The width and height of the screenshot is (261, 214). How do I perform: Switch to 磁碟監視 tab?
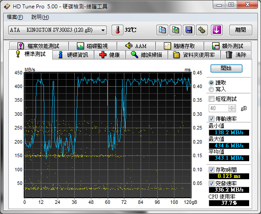[x=93, y=46]
